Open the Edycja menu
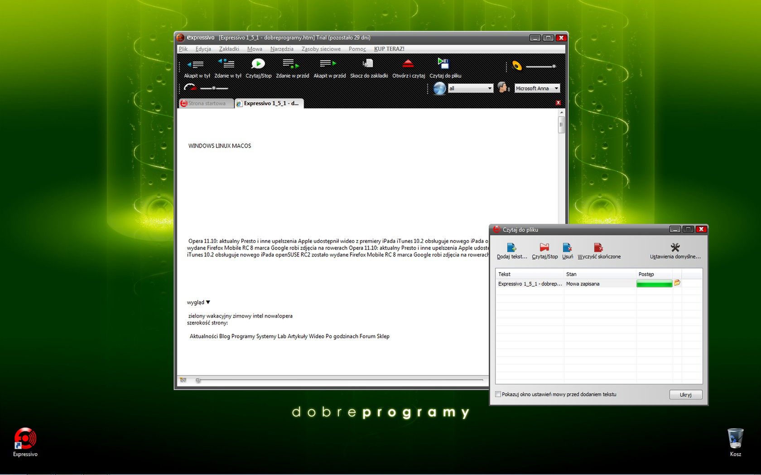Screen dimensions: 761x475 203,49
